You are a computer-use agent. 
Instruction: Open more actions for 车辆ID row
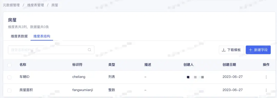tap(266, 77)
